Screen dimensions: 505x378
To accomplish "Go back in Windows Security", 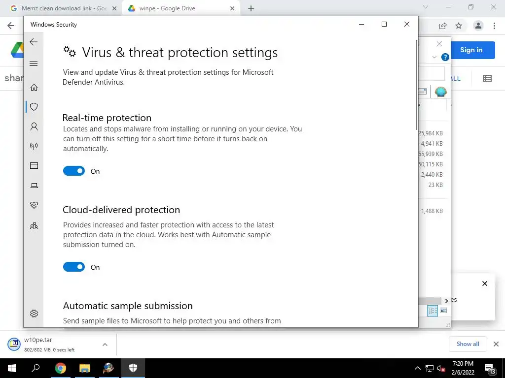I will 34,42.
